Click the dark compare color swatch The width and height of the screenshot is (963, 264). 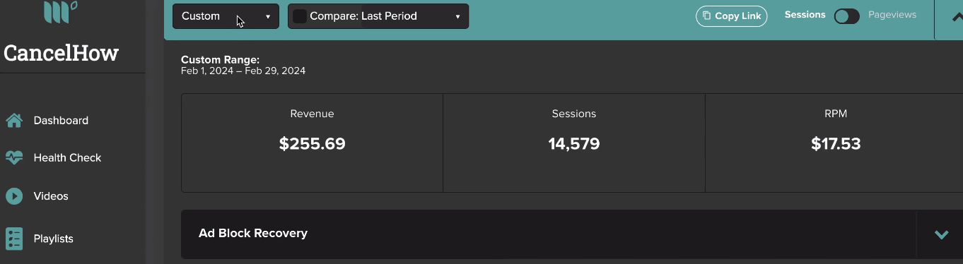[x=300, y=16]
